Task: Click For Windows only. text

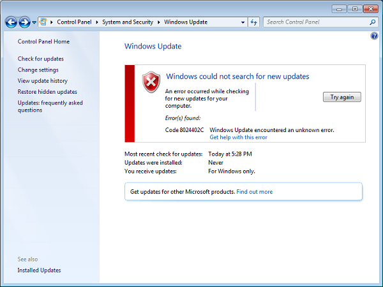Action: coord(231,172)
